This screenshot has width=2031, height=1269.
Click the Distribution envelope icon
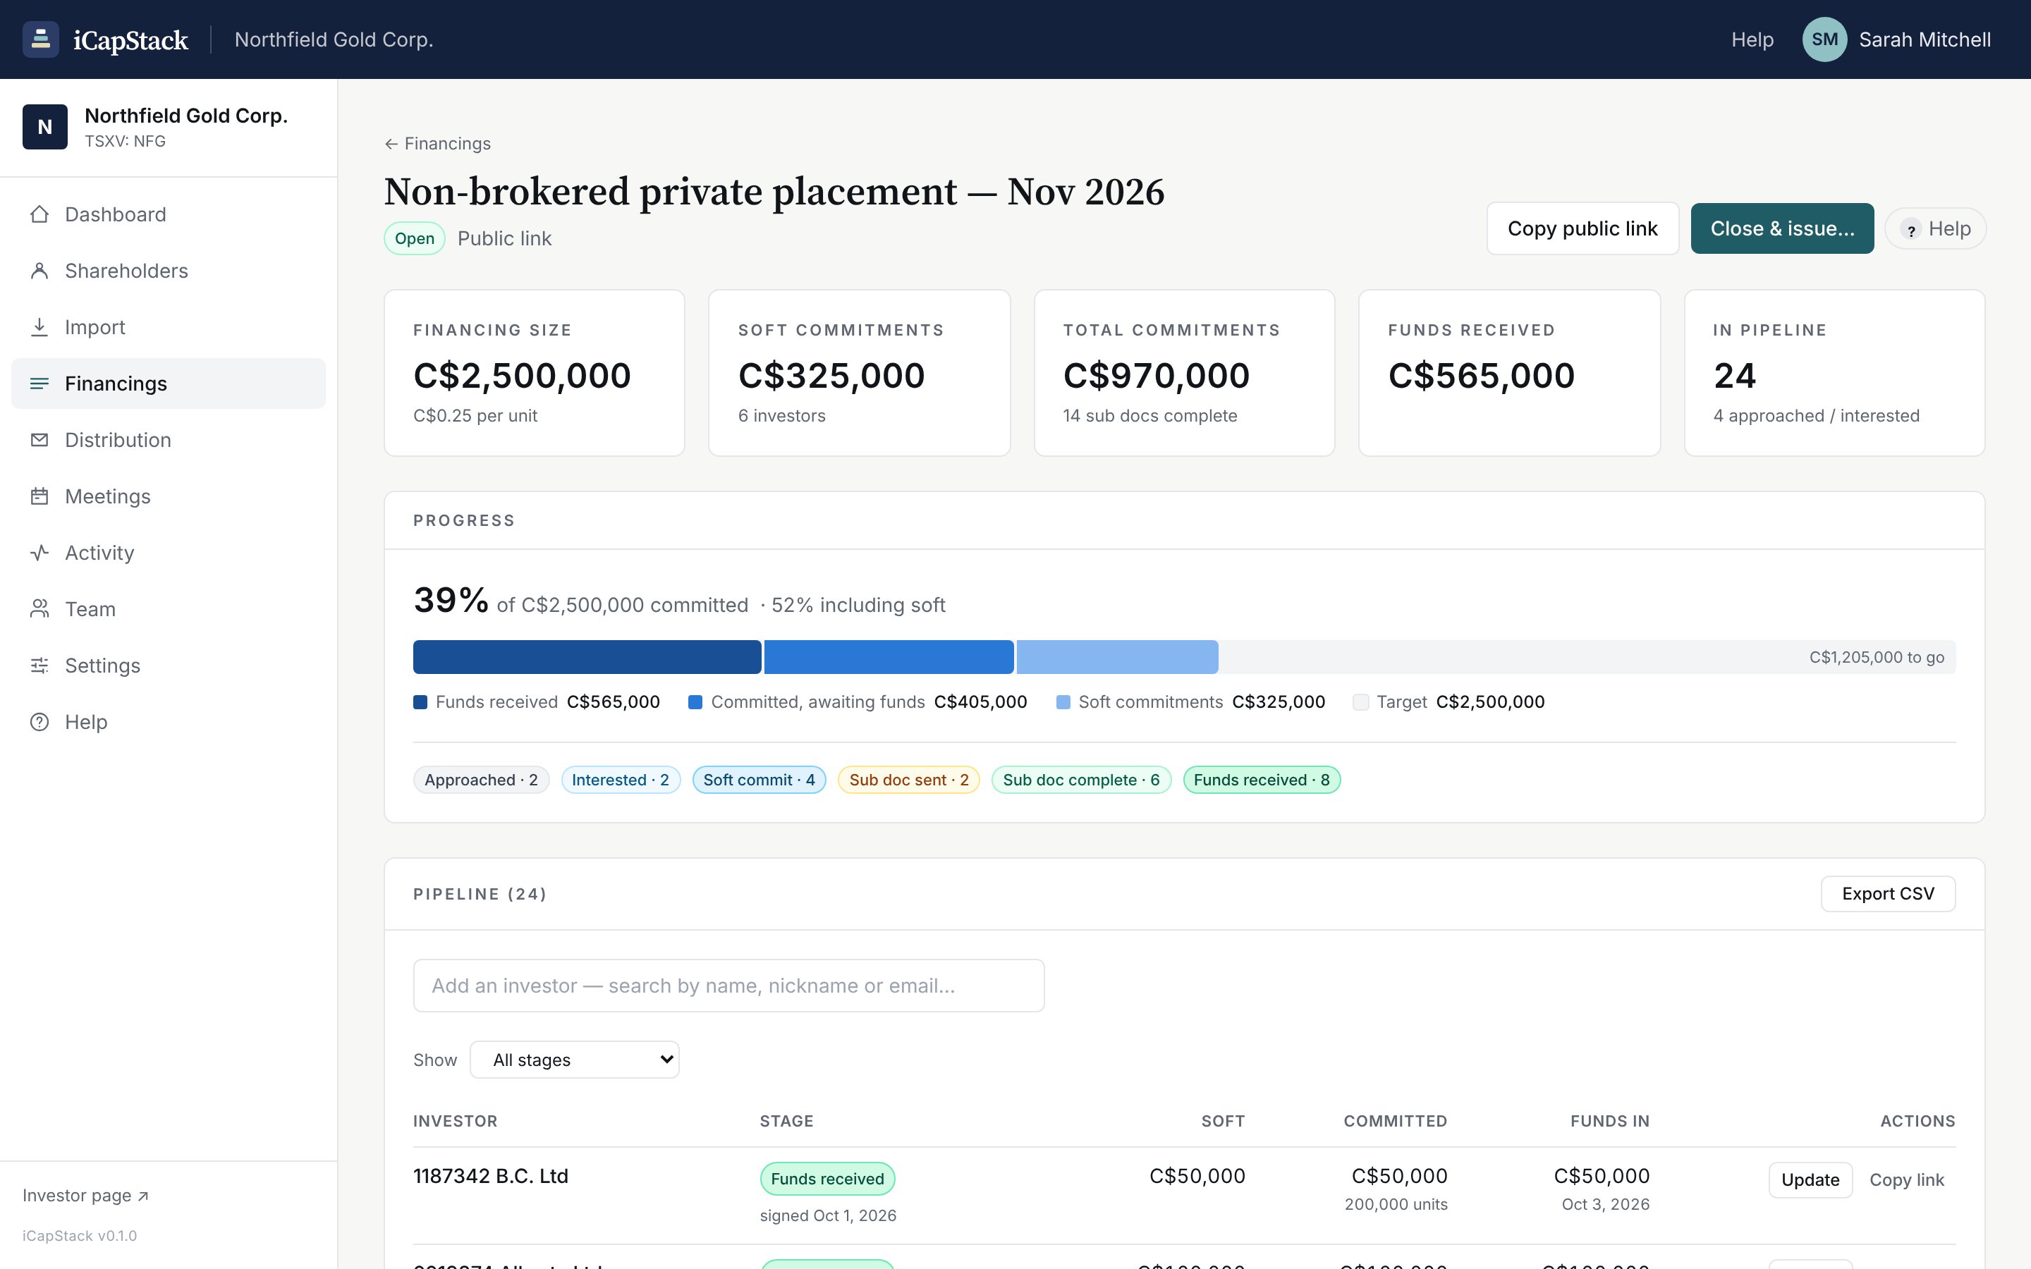pos(39,440)
